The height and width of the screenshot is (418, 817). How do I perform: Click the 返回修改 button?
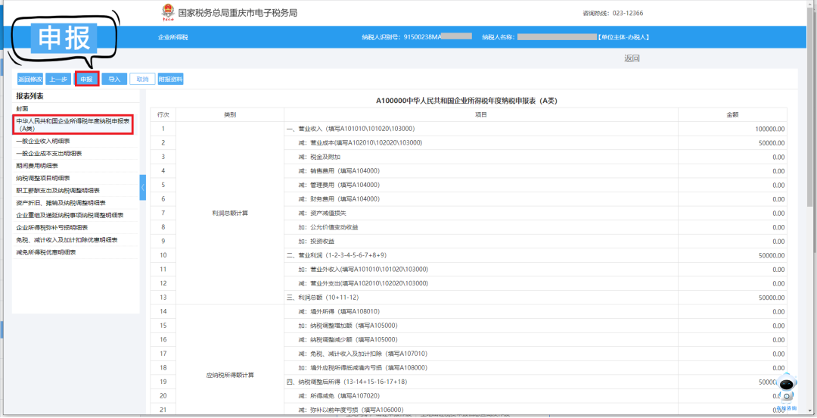[30, 80]
